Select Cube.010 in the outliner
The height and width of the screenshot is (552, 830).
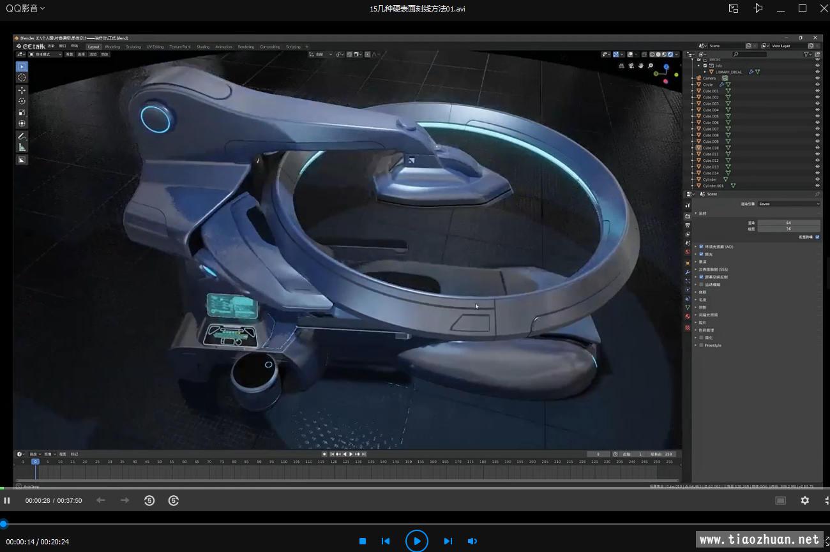click(711, 147)
